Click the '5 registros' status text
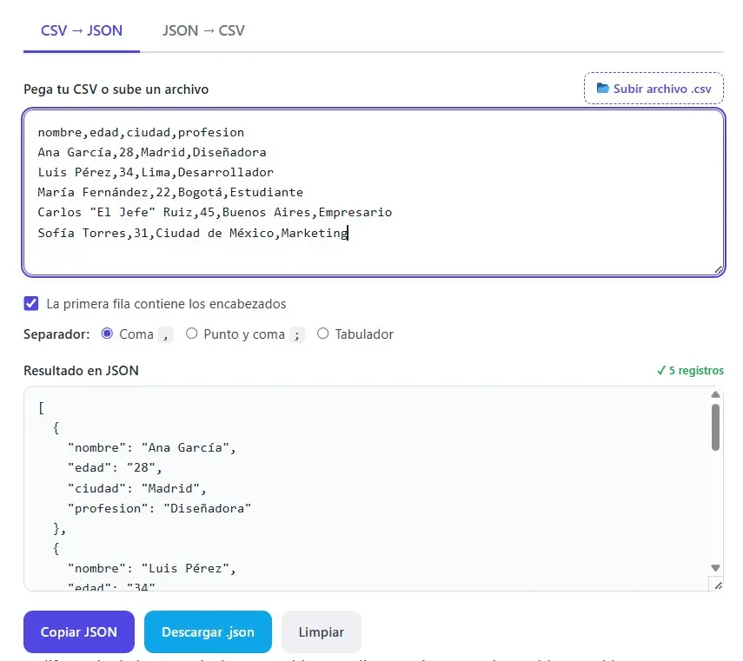Viewport: 743px width, 661px height. 690,370
